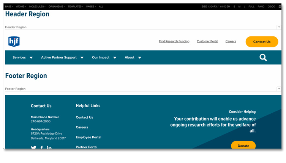This screenshot has height=163, width=286.
Task: Expand the Header Region pattern info arrow
Action: 279,27
